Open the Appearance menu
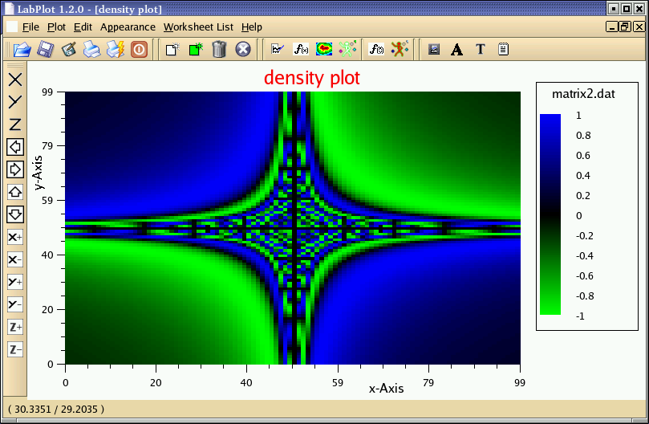 [128, 27]
